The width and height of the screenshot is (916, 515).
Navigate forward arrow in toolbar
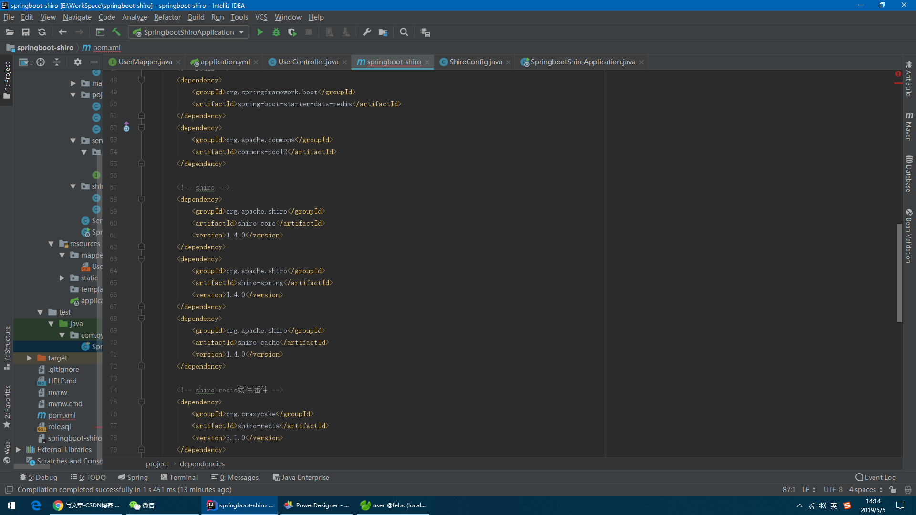coord(79,32)
